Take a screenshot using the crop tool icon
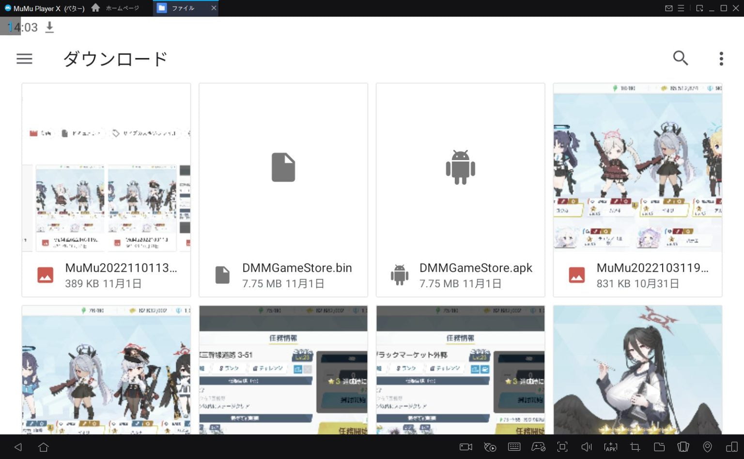 pyautogui.click(x=635, y=447)
